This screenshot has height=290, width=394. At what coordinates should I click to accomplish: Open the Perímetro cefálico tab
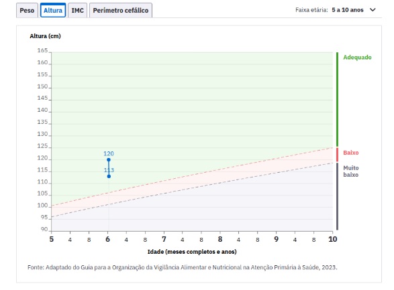coord(121,10)
